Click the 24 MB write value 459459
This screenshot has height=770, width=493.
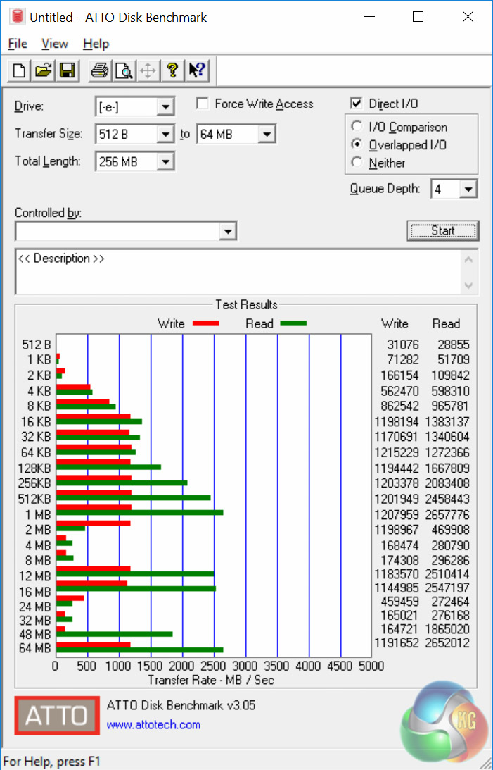coord(400,602)
